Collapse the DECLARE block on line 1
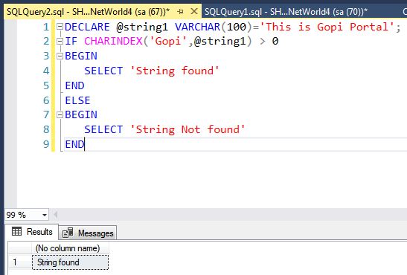This screenshot has height=275, width=407. [x=60, y=26]
